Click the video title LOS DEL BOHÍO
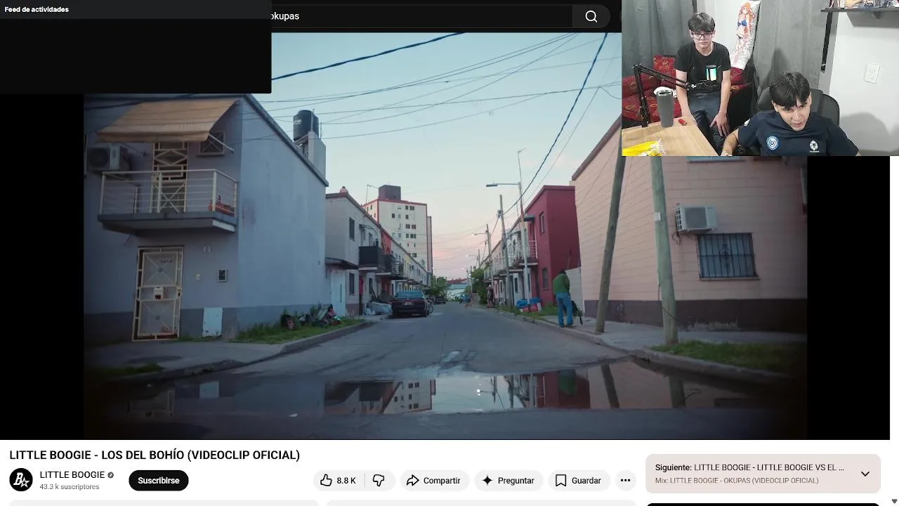The width and height of the screenshot is (899, 506). tap(155, 455)
